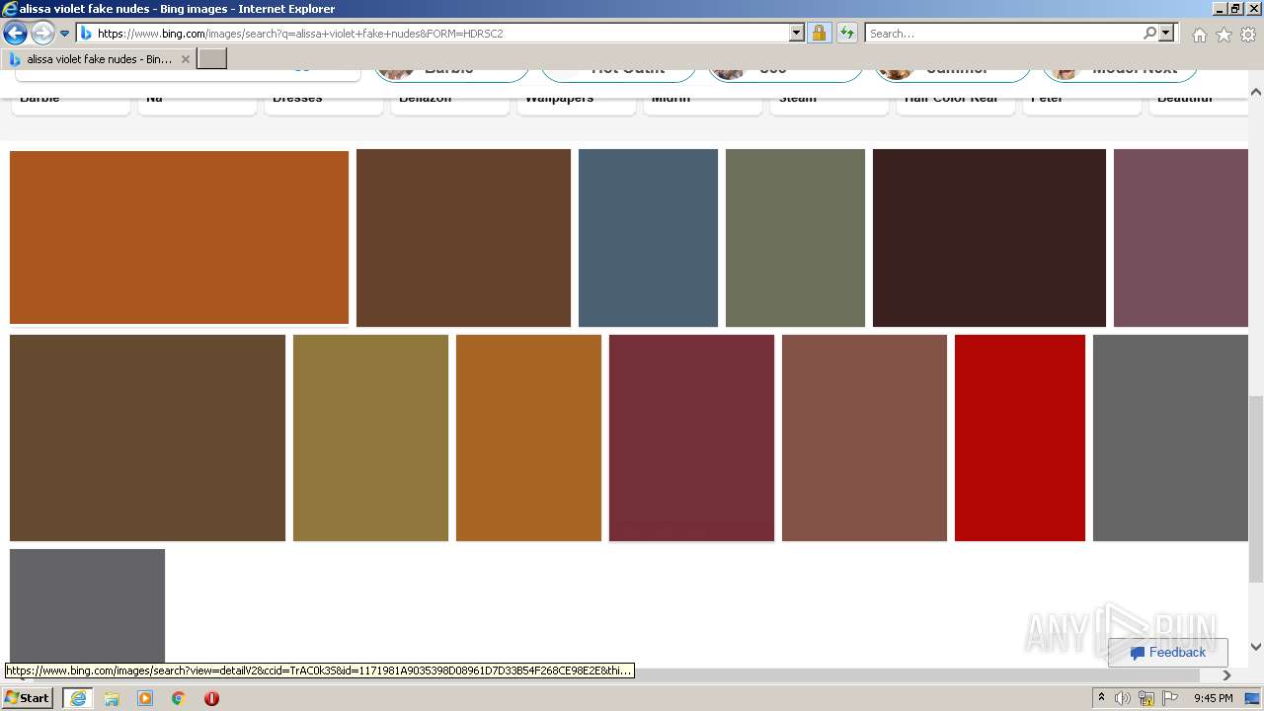Click the vertical scrollbar down arrow
This screenshot has height=711, width=1264.
[x=1256, y=647]
